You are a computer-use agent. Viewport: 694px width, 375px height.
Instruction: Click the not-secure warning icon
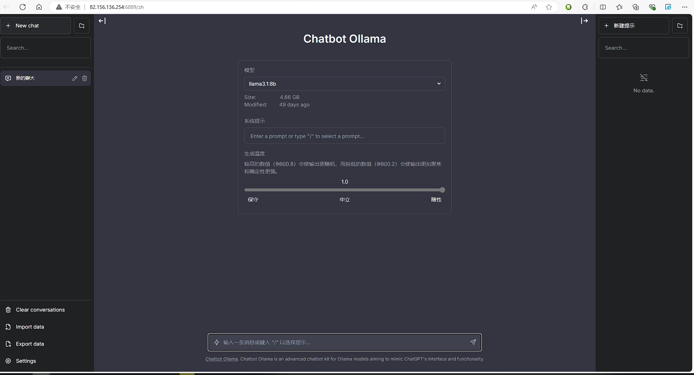[x=59, y=7]
